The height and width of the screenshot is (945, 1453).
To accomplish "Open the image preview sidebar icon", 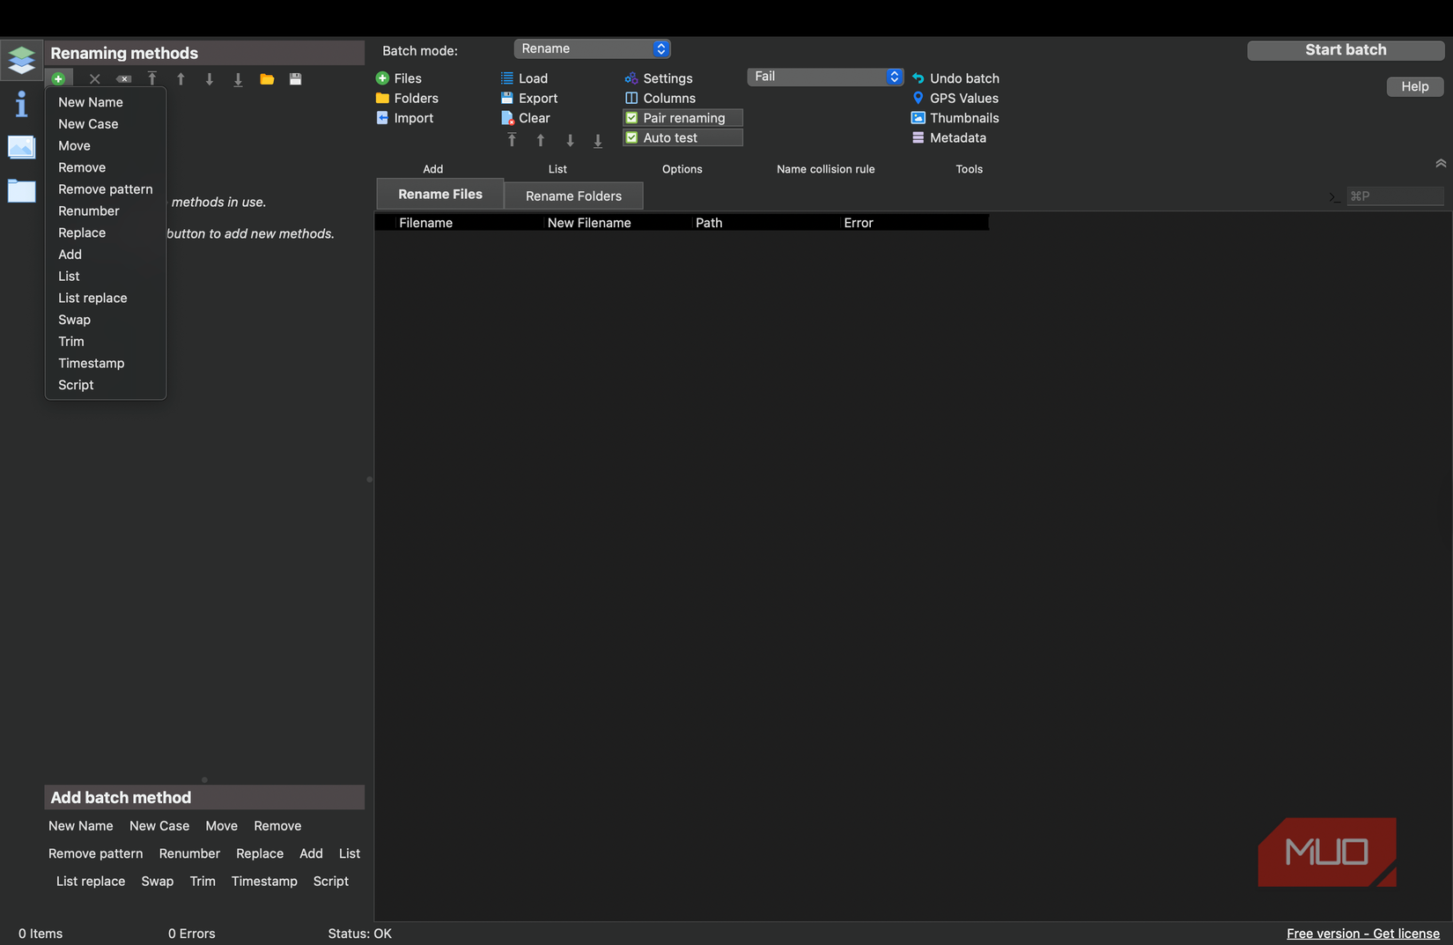I will pos(21,147).
